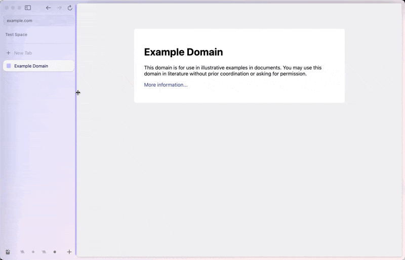
Task: Switch to the dark active space dot
Action: coord(55,252)
